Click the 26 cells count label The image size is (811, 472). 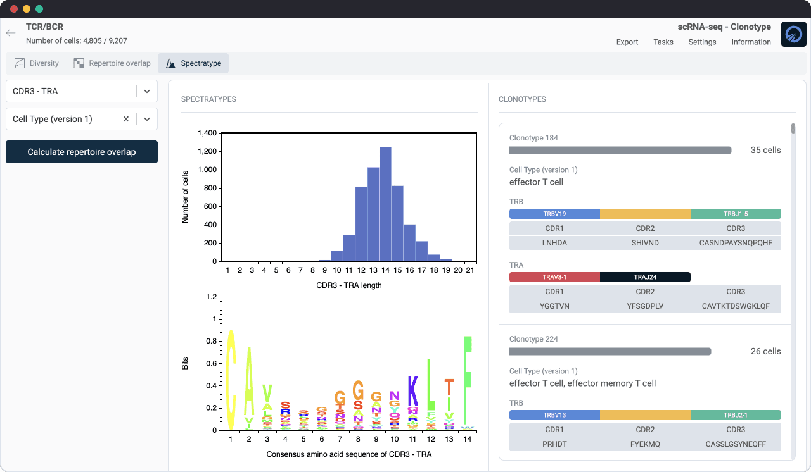click(x=765, y=352)
